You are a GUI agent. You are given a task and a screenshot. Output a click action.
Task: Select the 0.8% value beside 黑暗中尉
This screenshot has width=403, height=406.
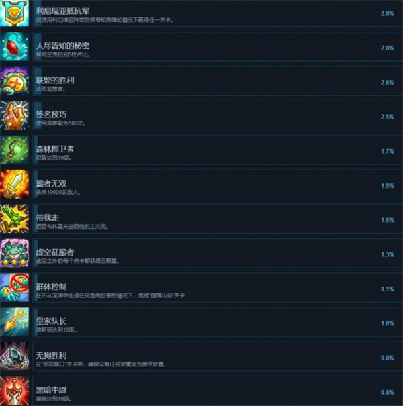coord(388,393)
